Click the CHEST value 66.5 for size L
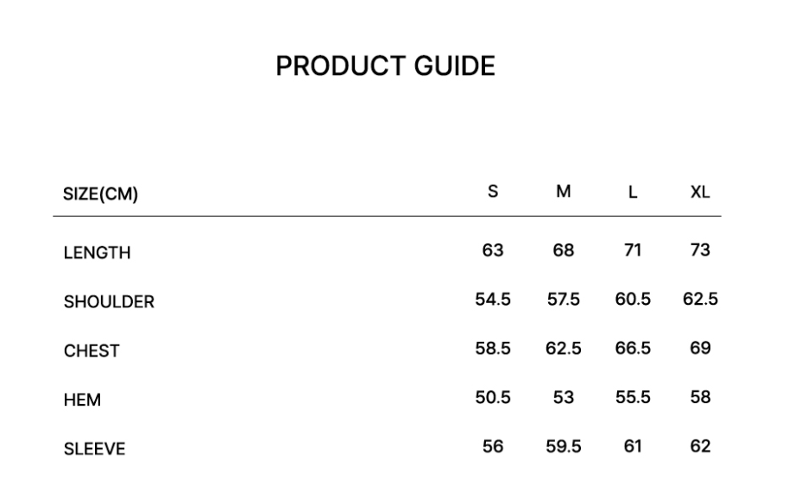The width and height of the screenshot is (795, 493). [633, 348]
